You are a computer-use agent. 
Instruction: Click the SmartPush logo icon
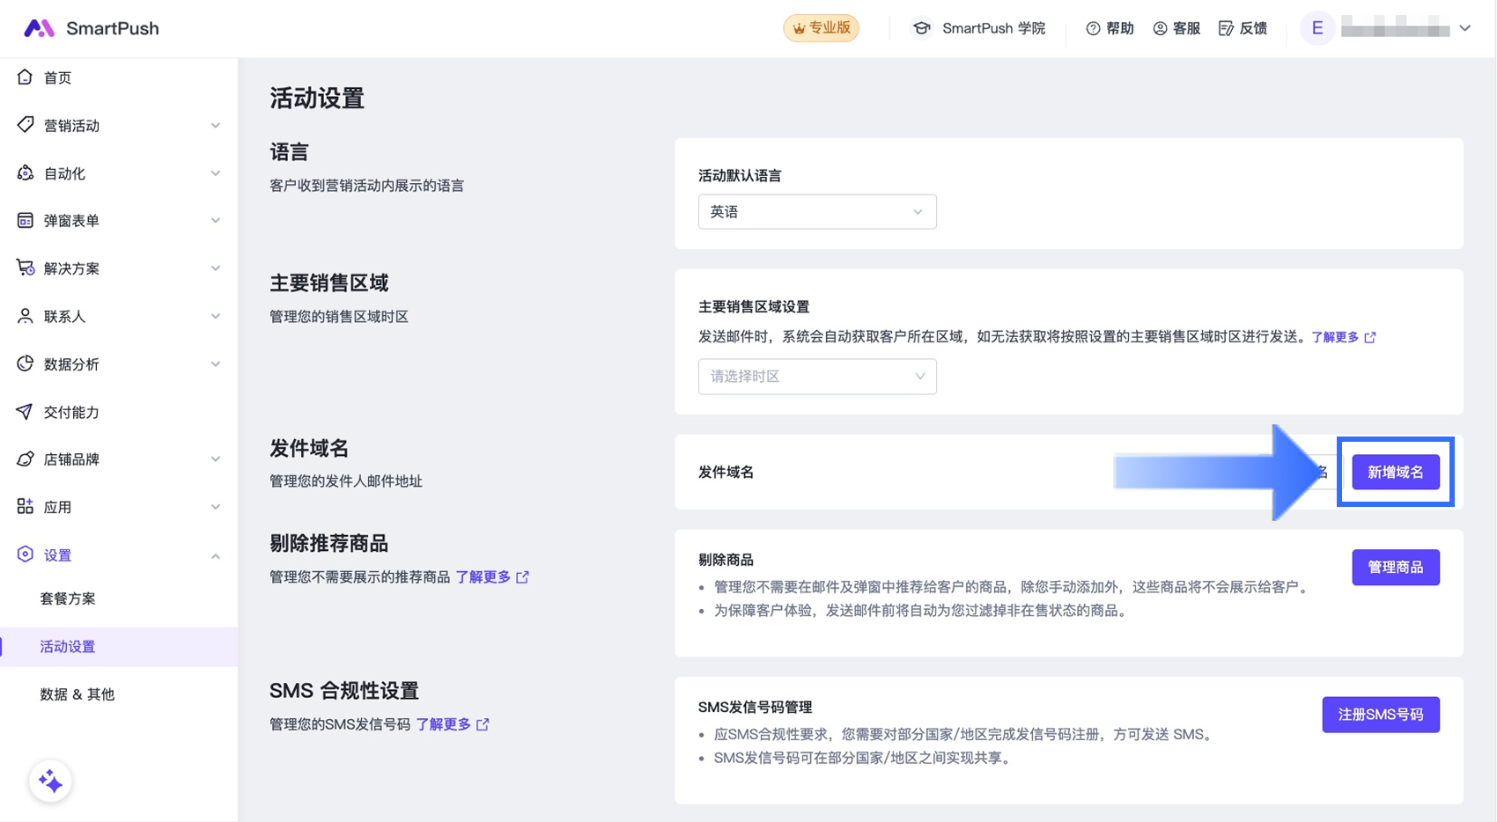pyautogui.click(x=39, y=28)
